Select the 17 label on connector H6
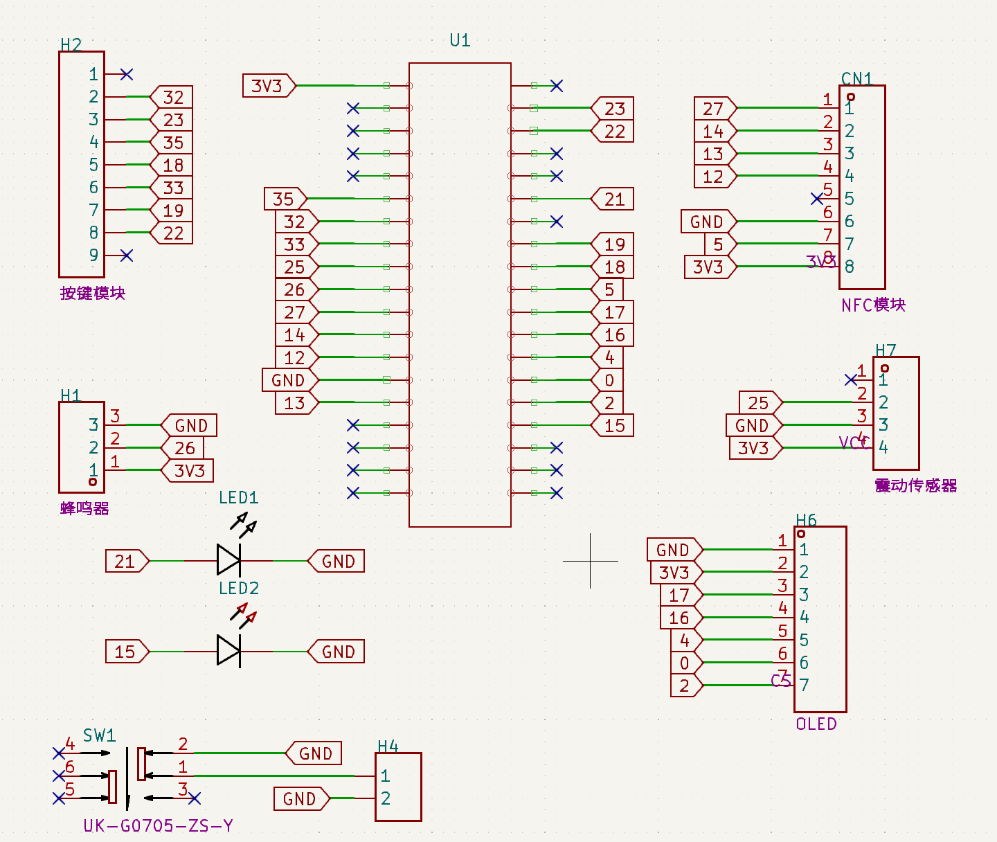Image resolution: width=997 pixels, height=842 pixels. pyautogui.click(x=682, y=594)
